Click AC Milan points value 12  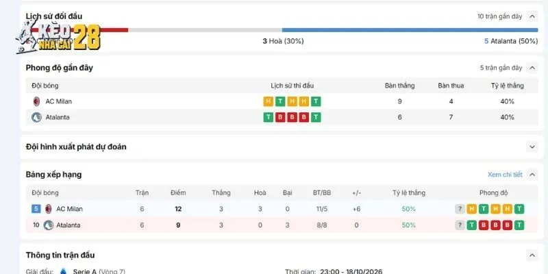pyautogui.click(x=178, y=209)
